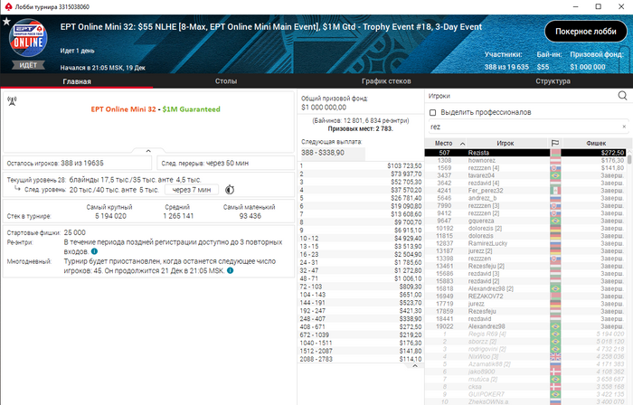Click the Игрок column header
This screenshot has width=633, height=405.
[505, 143]
